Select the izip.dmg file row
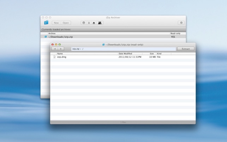The height and width of the screenshot is (142, 227). 106,57
